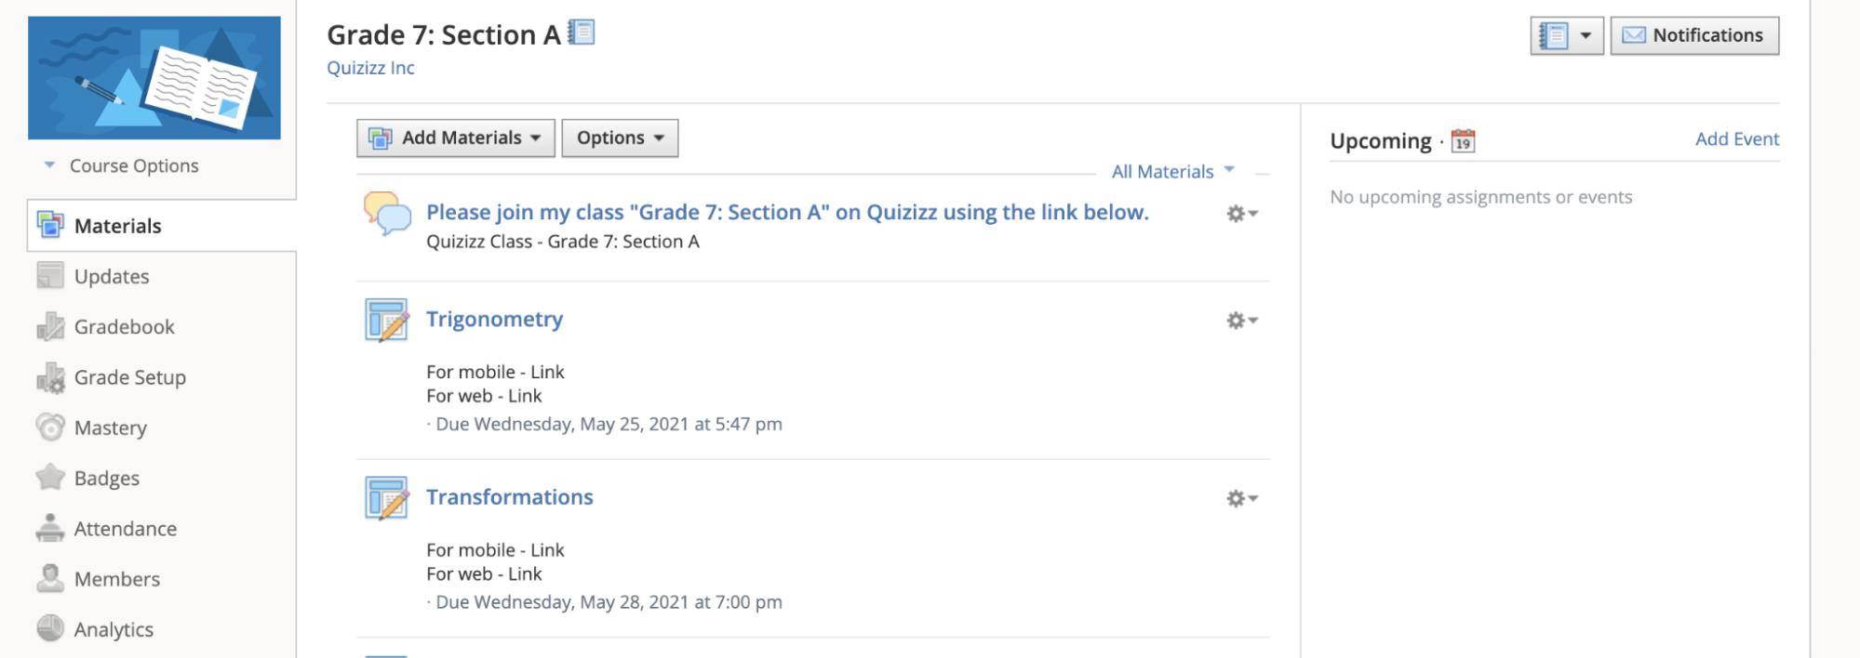The height and width of the screenshot is (658, 1860).
Task: Click the Trigonometry assignment icon
Action: [387, 321]
